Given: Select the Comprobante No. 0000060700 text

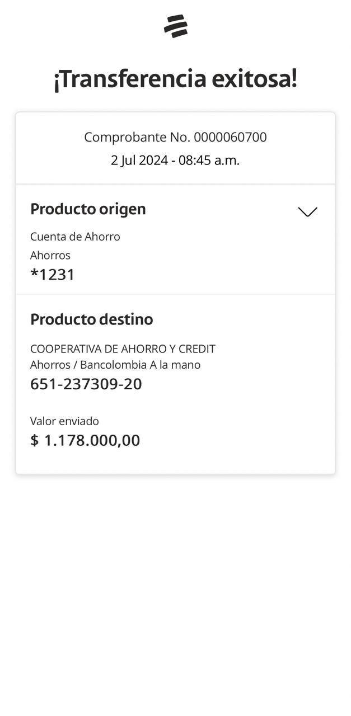Looking at the screenshot, I should pos(175,137).
